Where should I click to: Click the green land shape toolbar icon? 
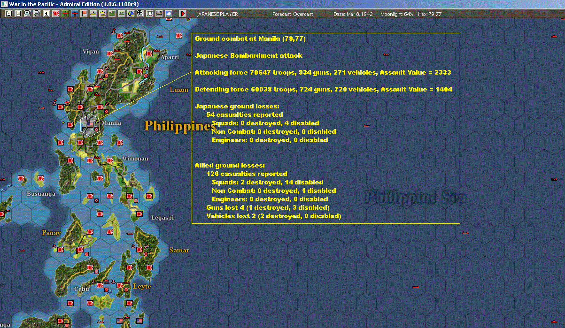(112, 14)
